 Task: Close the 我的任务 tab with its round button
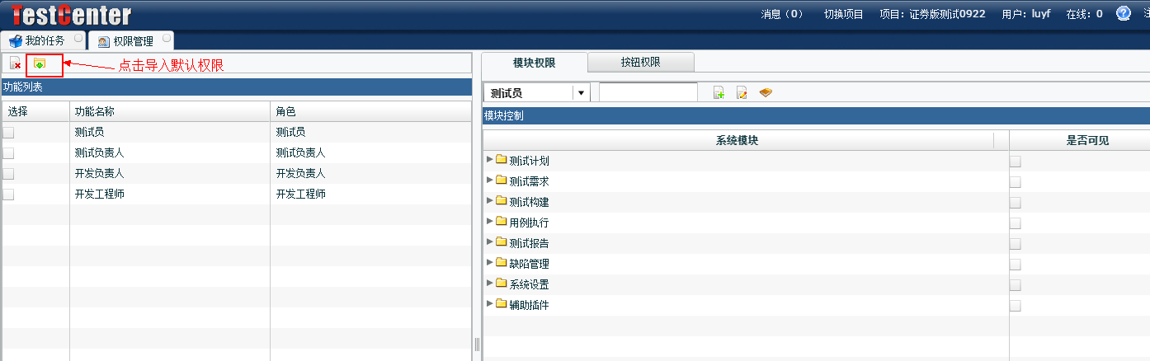(78, 39)
